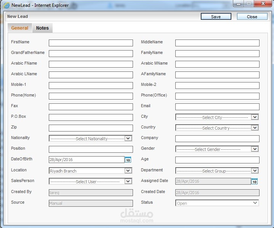Screen dimensions: 274x228
Task: Select the Arabic MName text box
Action: pos(217,64)
